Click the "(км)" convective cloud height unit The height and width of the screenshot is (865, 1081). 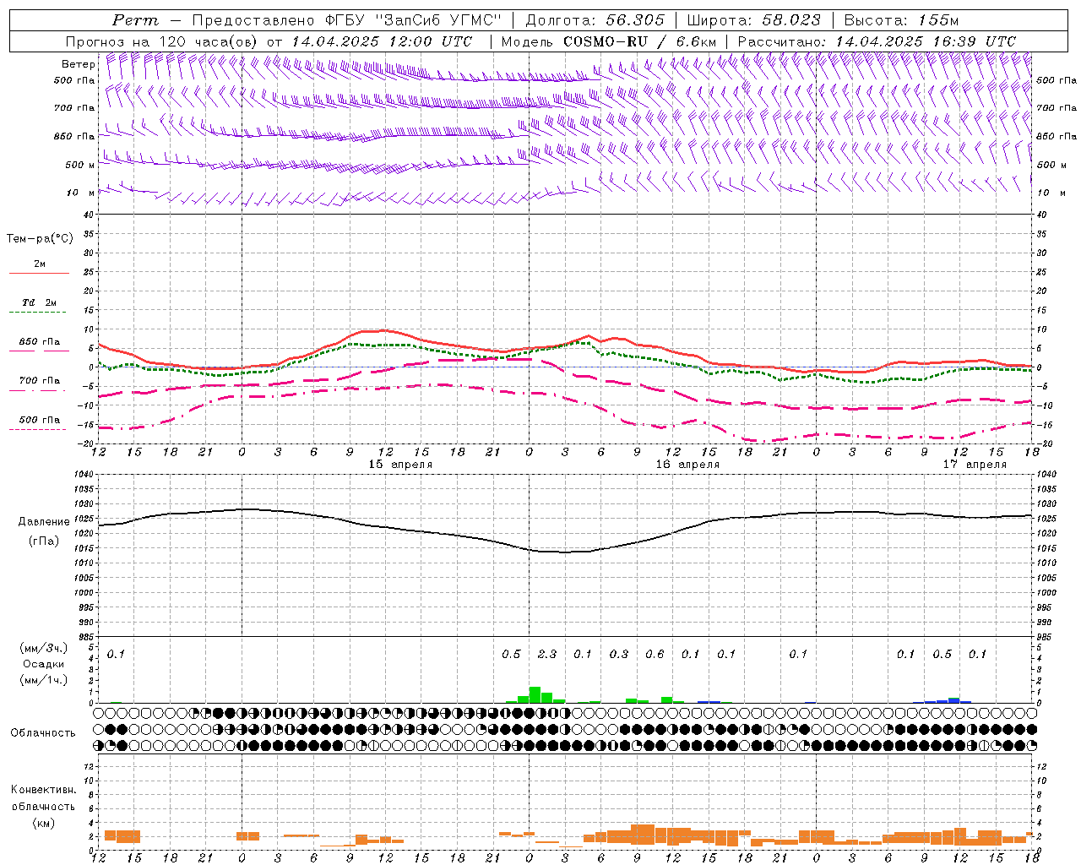[x=43, y=822]
